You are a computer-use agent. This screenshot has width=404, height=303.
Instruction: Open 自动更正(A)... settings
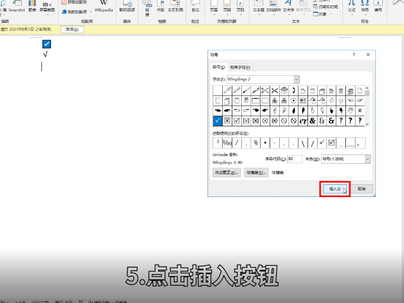[227, 172]
